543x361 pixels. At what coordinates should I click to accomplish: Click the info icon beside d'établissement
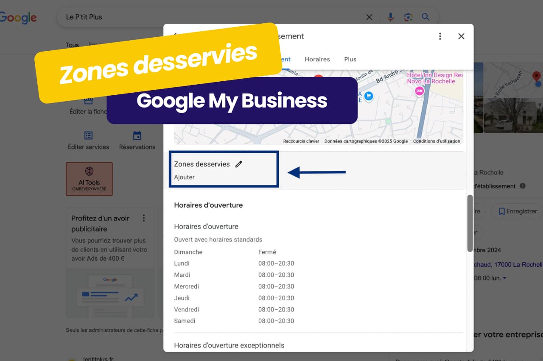[x=523, y=186]
